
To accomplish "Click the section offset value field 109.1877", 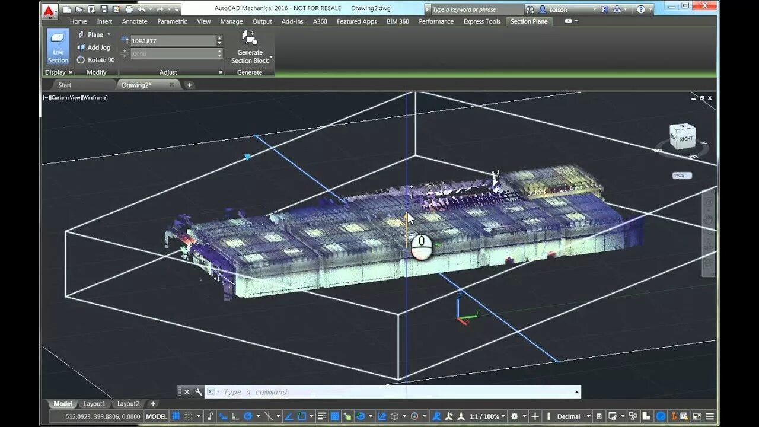I will pos(173,40).
